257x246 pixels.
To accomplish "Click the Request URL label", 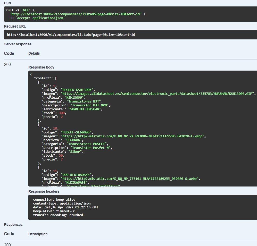I will pyautogui.click(x=15, y=26).
